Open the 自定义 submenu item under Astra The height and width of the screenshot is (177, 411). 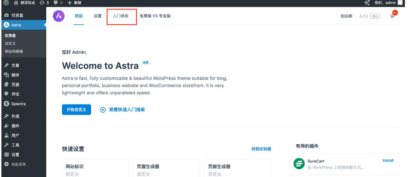pyautogui.click(x=10, y=43)
